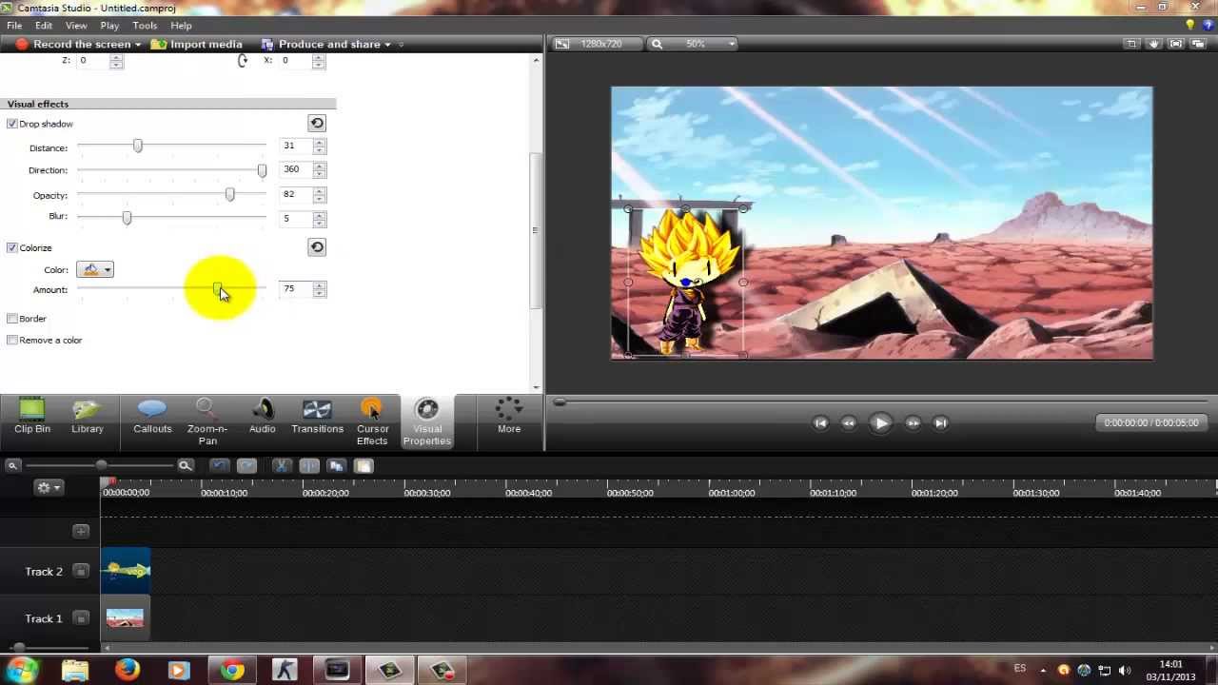
Task: Click the rewind step-backward button
Action: [849, 423]
